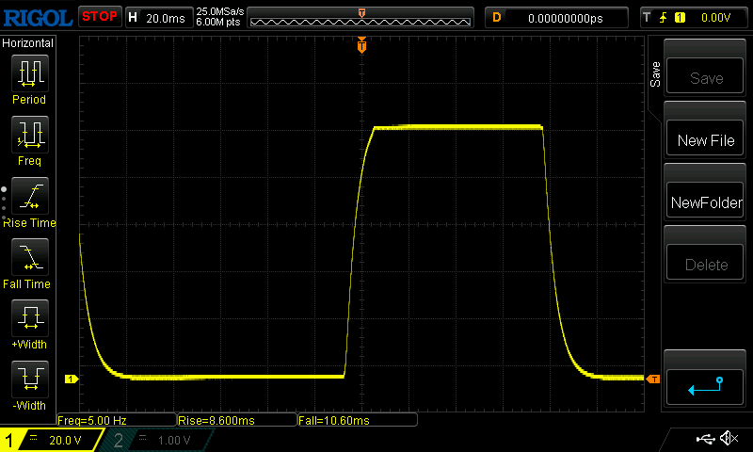Click the channel 1 ground level marker
This screenshot has width=753, height=452.
[72, 379]
